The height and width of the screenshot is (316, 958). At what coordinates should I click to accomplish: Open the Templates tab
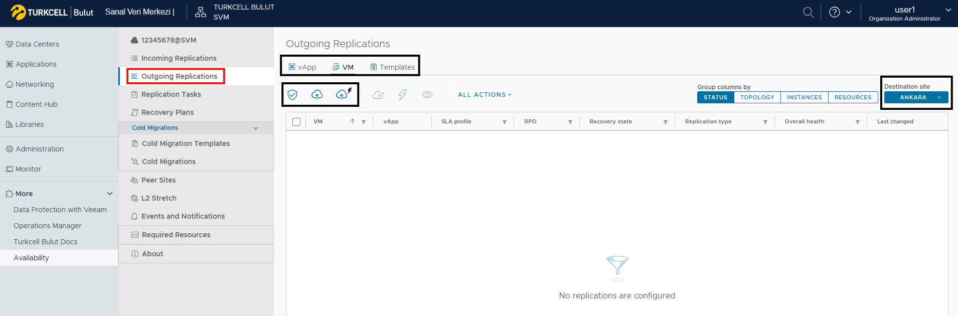click(393, 67)
